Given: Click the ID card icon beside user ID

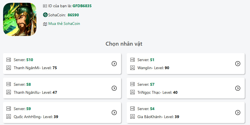Looking at the screenshot, I should [x=45, y=6].
